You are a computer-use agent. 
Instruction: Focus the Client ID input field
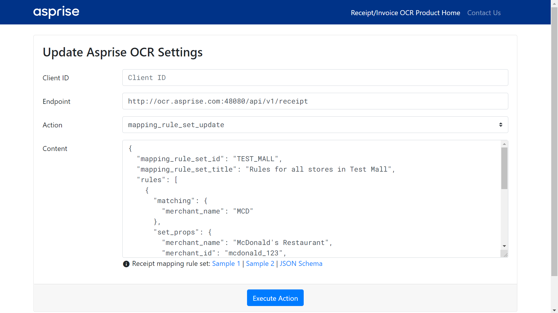point(315,78)
